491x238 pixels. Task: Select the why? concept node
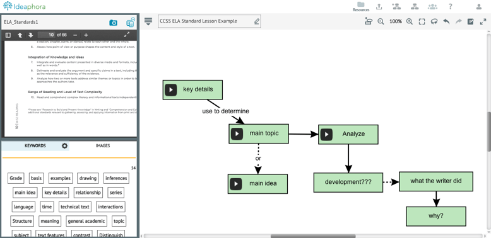coord(436,216)
